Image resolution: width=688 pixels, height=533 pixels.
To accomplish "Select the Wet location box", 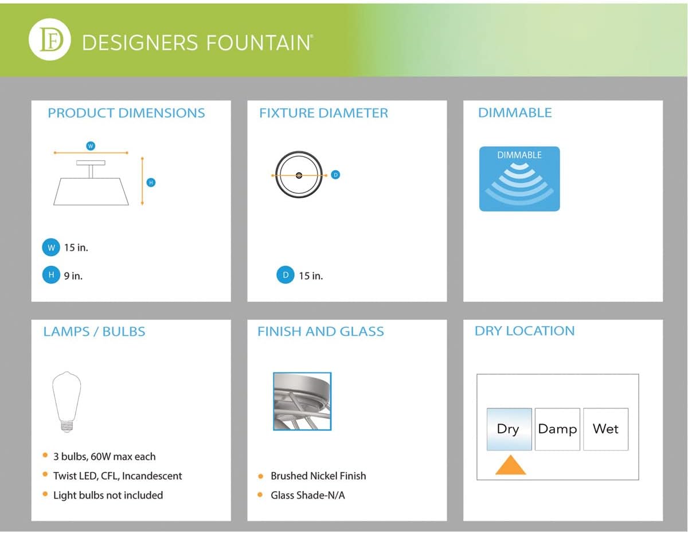I will pos(605,429).
